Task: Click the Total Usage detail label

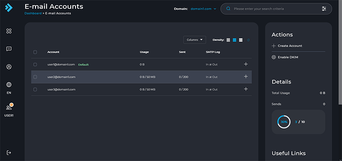Action: click(x=281, y=93)
